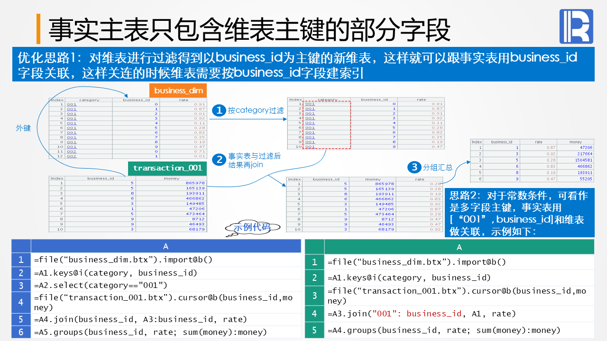Select rate value 0.71 in the business_dim table
607x341 pixels.
200,151
